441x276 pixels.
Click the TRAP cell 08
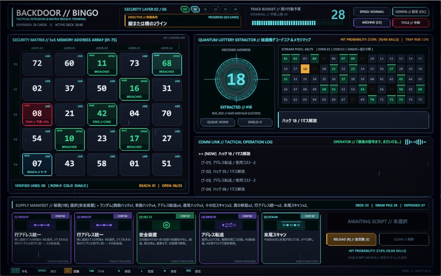pos(37,114)
